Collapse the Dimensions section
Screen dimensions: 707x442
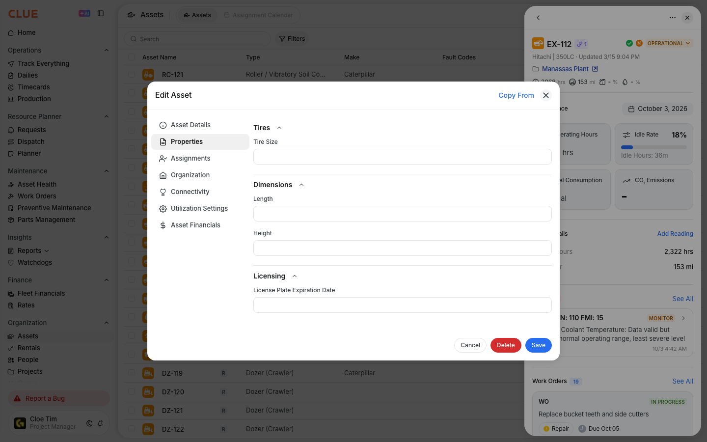tap(301, 185)
